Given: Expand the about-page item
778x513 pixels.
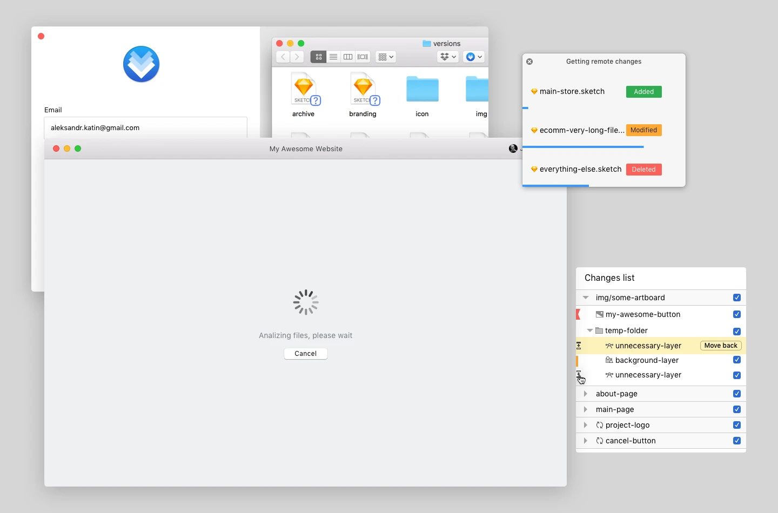Looking at the screenshot, I should (x=586, y=394).
